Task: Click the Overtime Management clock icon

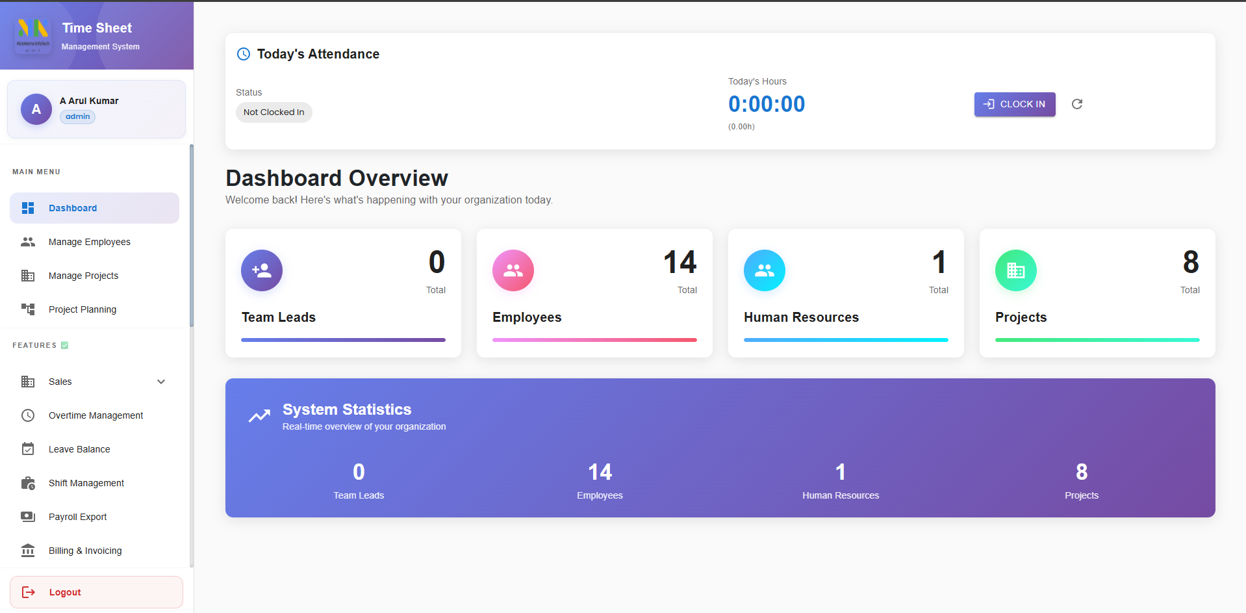Action: point(28,415)
